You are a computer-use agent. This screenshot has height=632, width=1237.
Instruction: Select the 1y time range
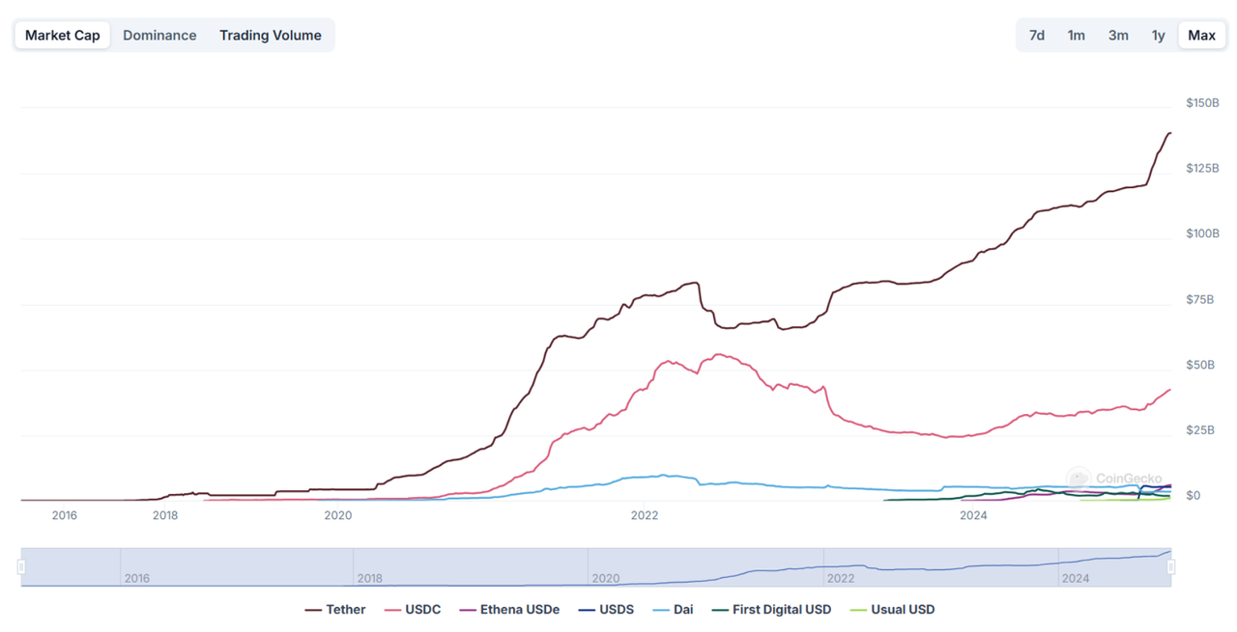[x=1158, y=36]
